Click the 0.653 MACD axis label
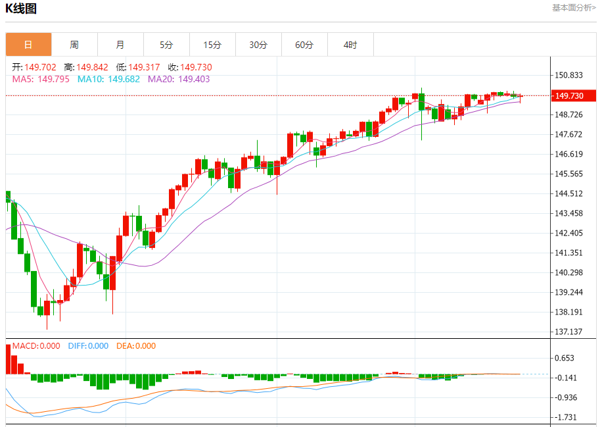Screen dimensions: 602x427 (565, 358)
